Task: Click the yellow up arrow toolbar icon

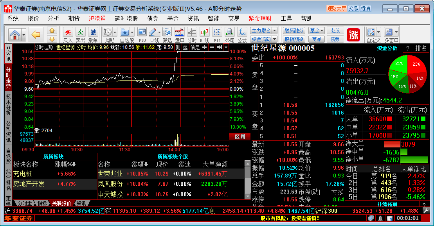Action: click(x=52, y=30)
